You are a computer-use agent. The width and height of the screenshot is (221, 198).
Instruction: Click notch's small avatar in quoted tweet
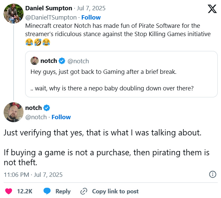pos(34,61)
